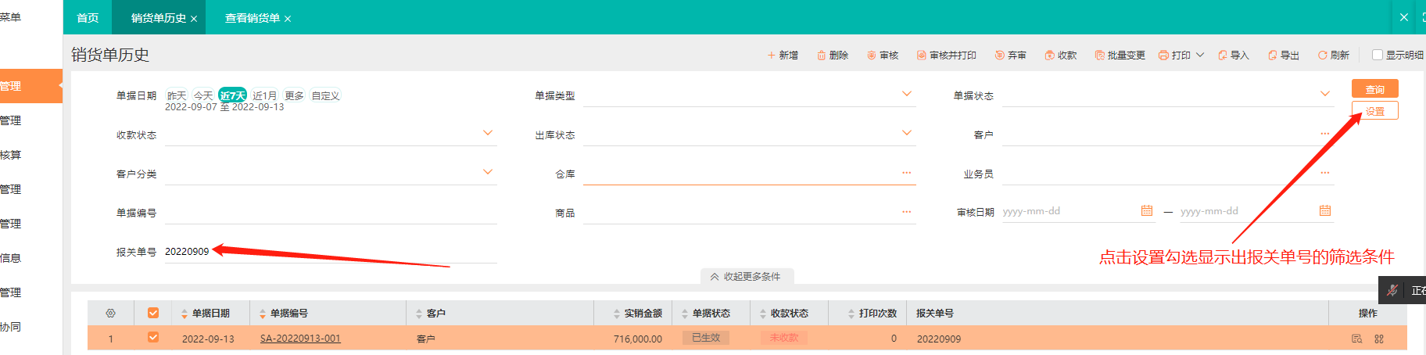The width and height of the screenshot is (1426, 355).
Task: Click the 设置 settings button
Action: click(1374, 111)
